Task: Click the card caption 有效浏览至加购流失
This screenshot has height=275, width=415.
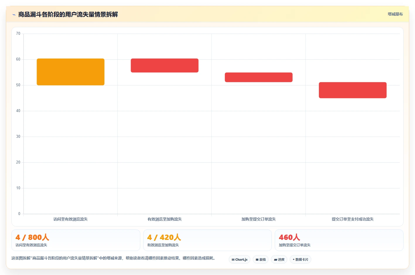Action: pyautogui.click(x=163, y=245)
